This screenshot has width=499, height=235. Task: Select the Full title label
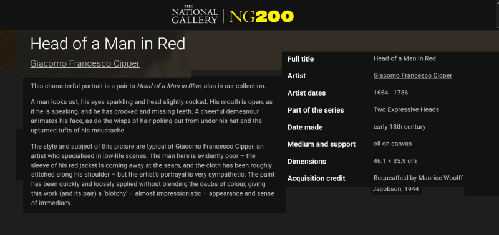pos(301,59)
